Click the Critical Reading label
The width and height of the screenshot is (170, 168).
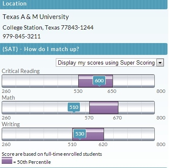coord(21,71)
